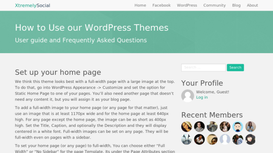Go to the WordPress navigation link

(x=187, y=6)
